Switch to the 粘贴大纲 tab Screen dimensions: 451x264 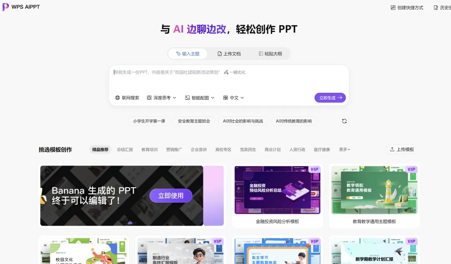point(270,54)
